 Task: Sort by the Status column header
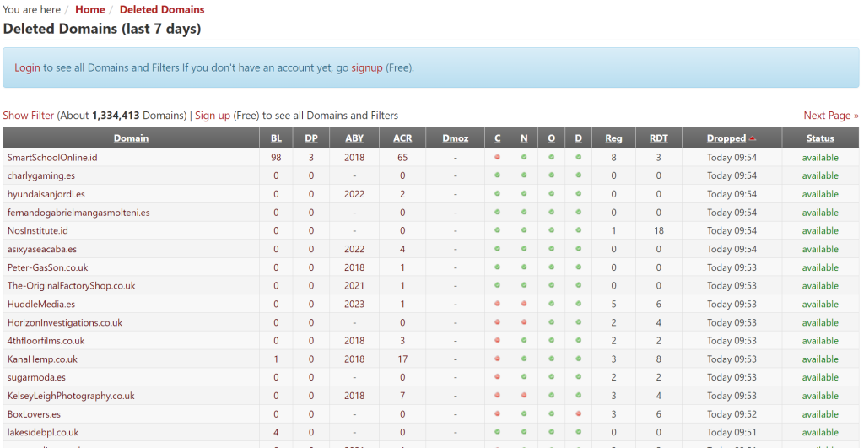820,138
